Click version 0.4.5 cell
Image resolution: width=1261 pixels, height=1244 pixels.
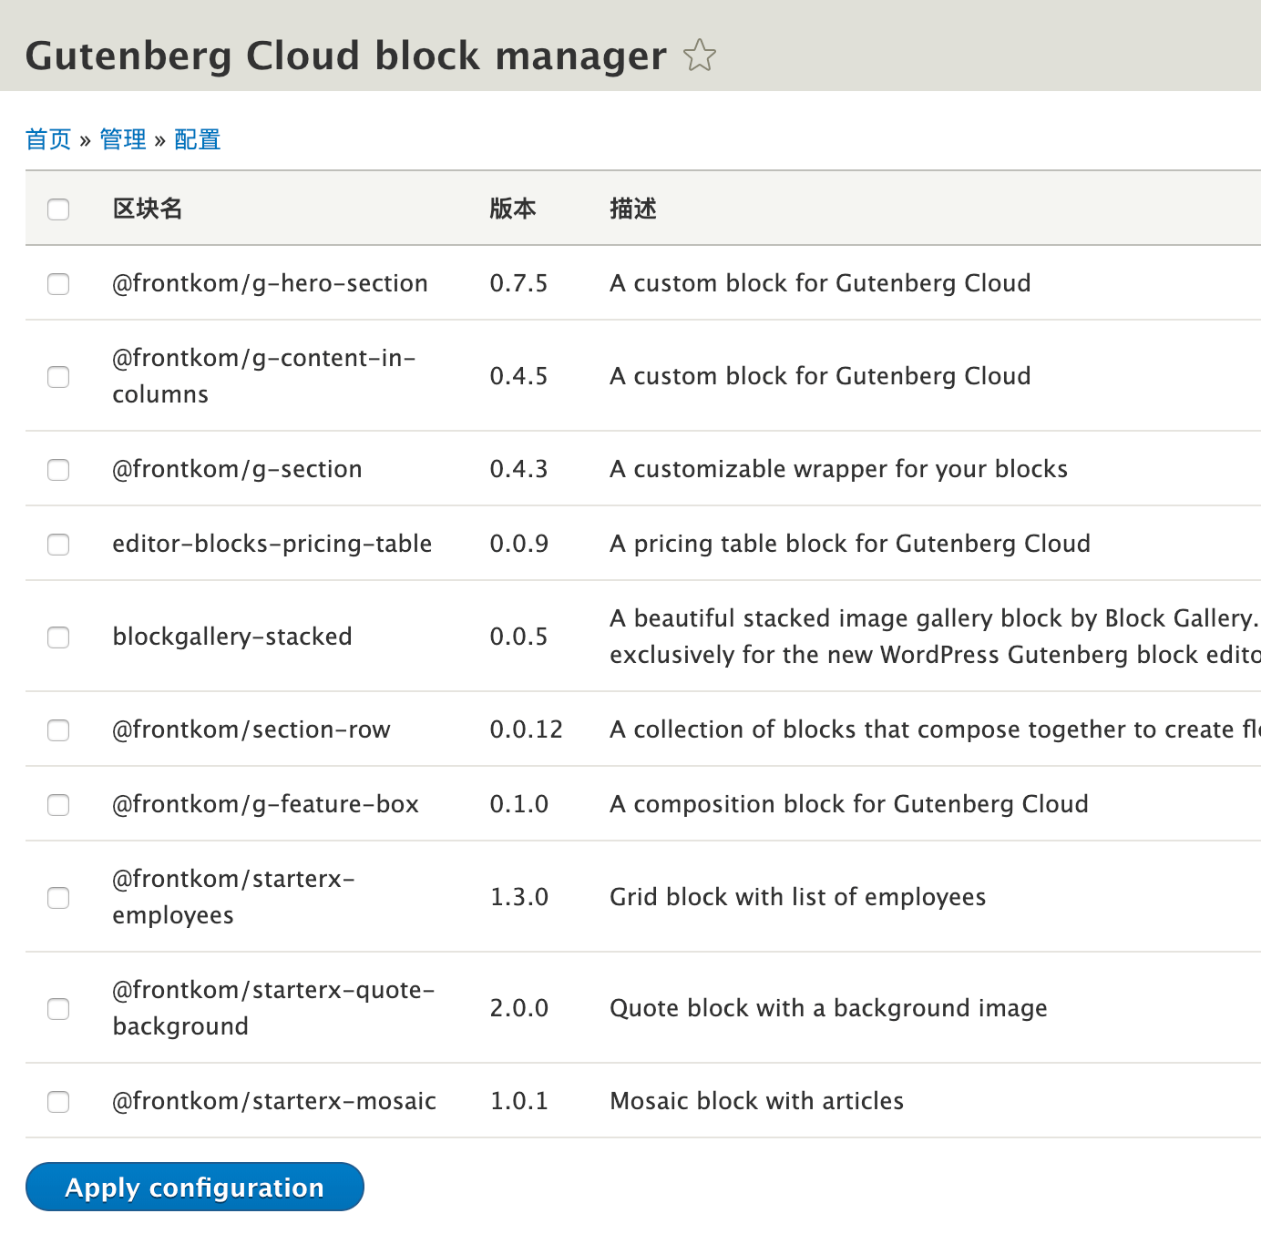[x=518, y=376]
